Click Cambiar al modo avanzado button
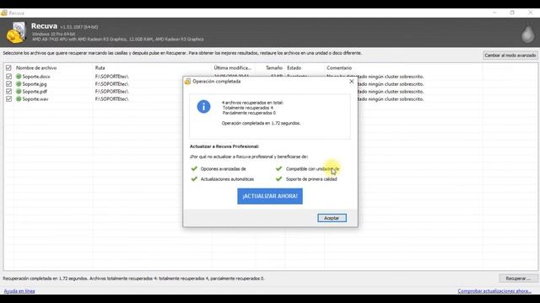The width and height of the screenshot is (540, 303). click(510, 56)
